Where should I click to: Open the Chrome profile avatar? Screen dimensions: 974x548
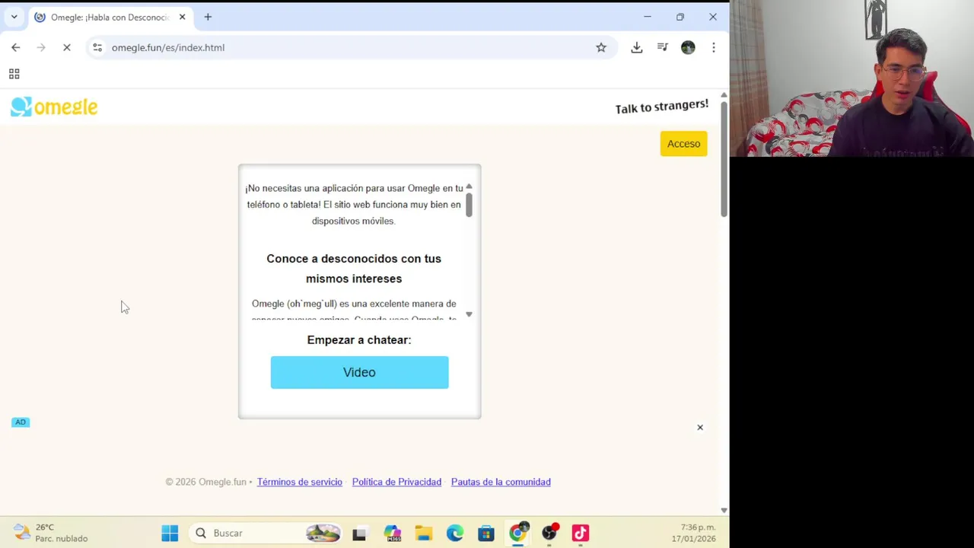(688, 47)
